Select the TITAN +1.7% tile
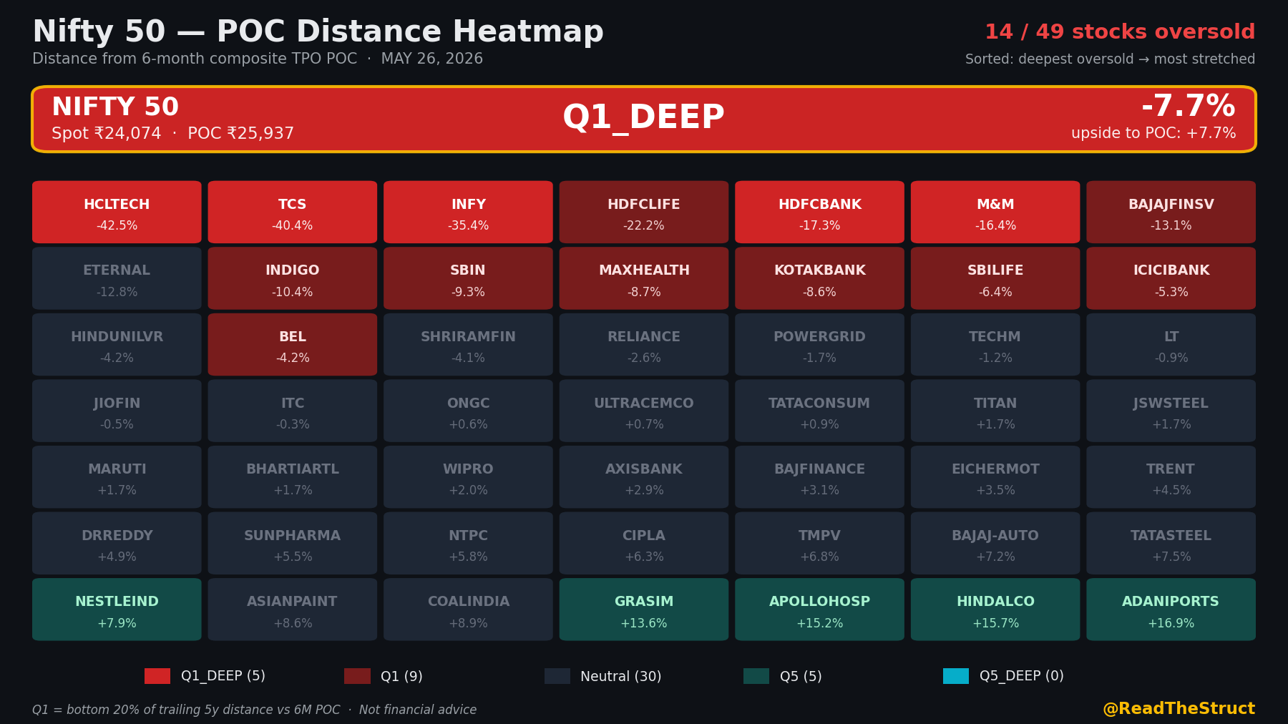 995,411
